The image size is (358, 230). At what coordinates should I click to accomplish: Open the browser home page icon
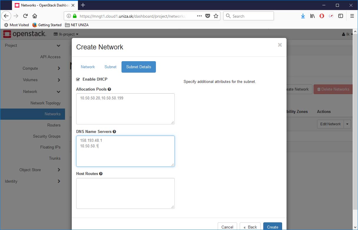pyautogui.click(x=35, y=16)
